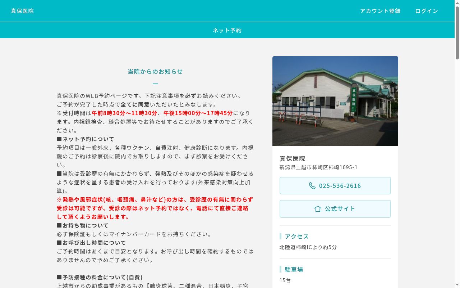
Task: Click the line starting 真保医院のWEB予約ページです
Action: click(x=149, y=96)
